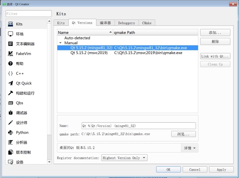The width and height of the screenshot is (239, 178).
Task: Open the Qbs grid icon
Action: click(x=10, y=103)
